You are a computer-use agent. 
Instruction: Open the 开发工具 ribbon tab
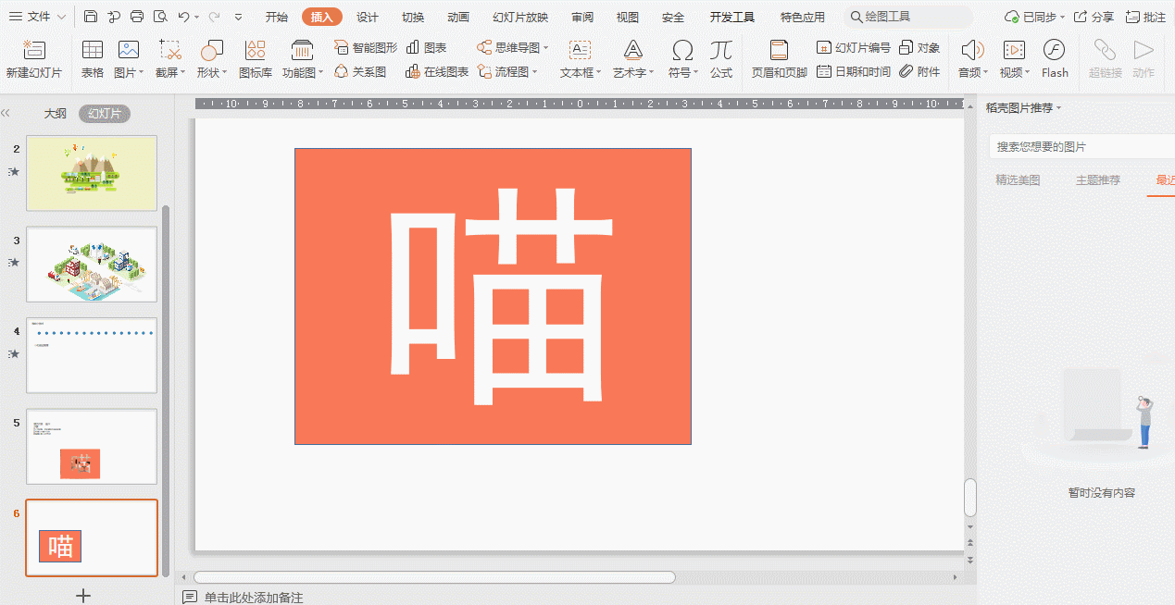732,17
